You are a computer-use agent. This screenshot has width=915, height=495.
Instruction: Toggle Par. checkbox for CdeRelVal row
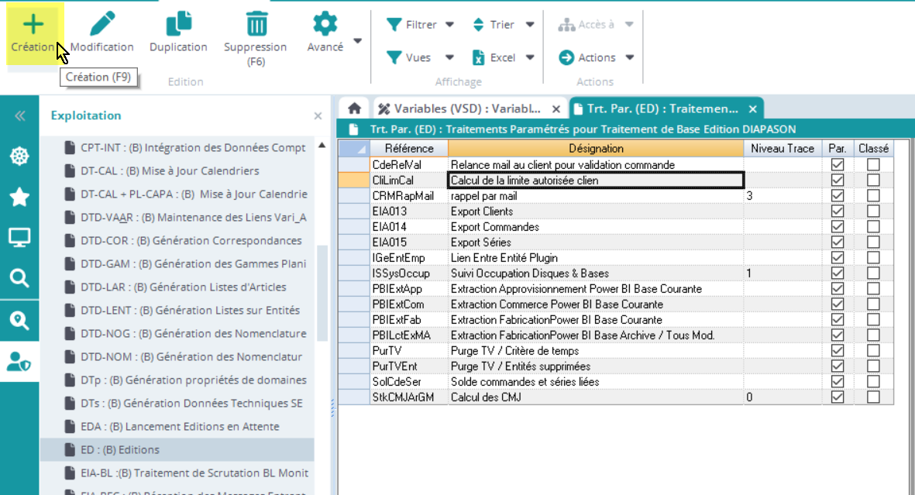point(837,165)
